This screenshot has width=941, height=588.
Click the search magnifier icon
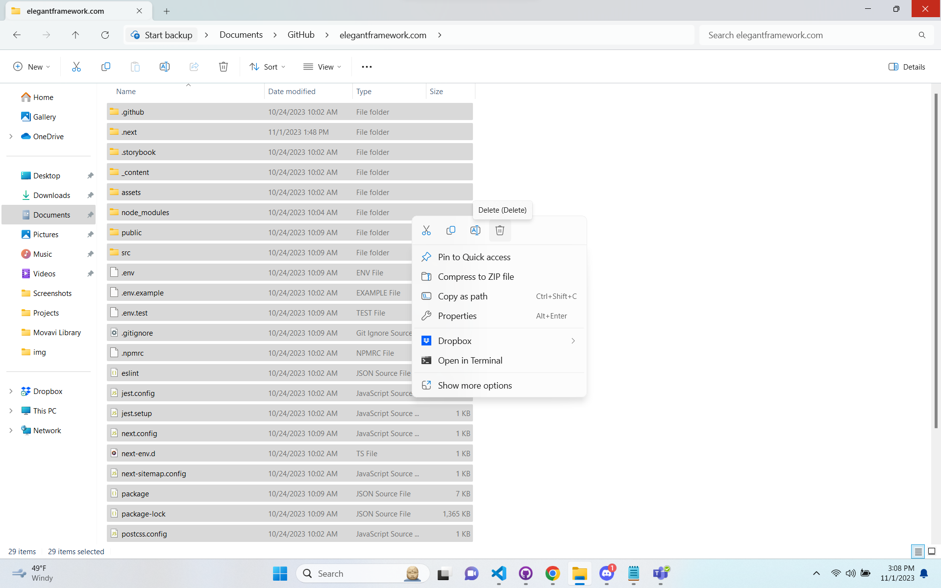(x=922, y=35)
